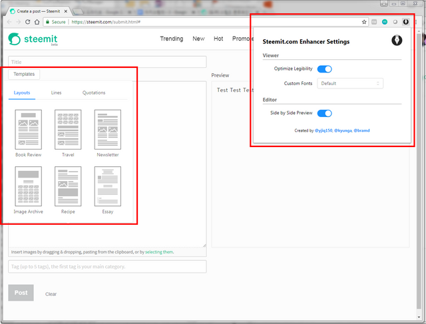The image size is (426, 324).
Task: Click the scrollbar down arrow
Action: pyautogui.click(x=419, y=317)
